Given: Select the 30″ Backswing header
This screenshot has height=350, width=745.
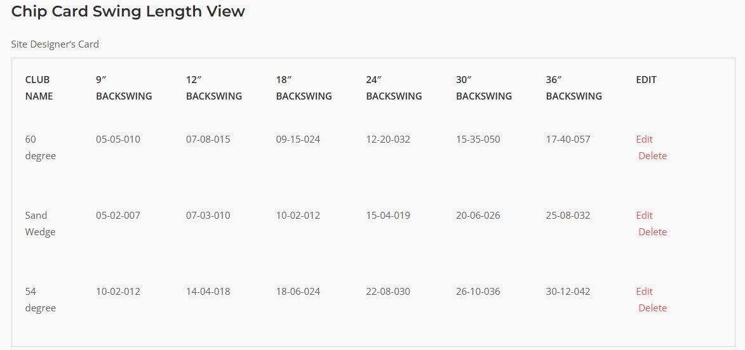Looking at the screenshot, I should [x=484, y=88].
